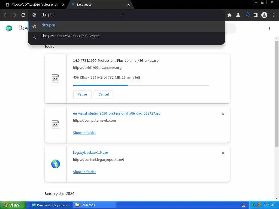279x209 pixels.
Task: Click the magnifier system tray icon
Action: tap(259, 205)
